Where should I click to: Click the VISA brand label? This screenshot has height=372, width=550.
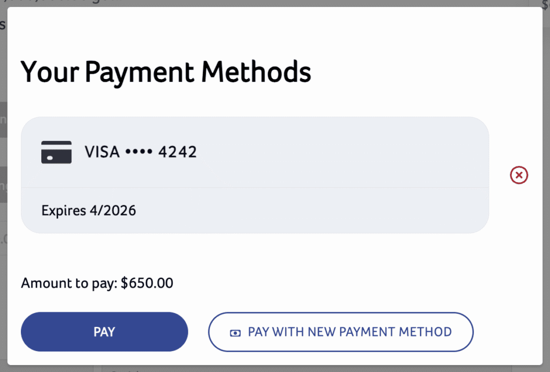pyautogui.click(x=102, y=152)
